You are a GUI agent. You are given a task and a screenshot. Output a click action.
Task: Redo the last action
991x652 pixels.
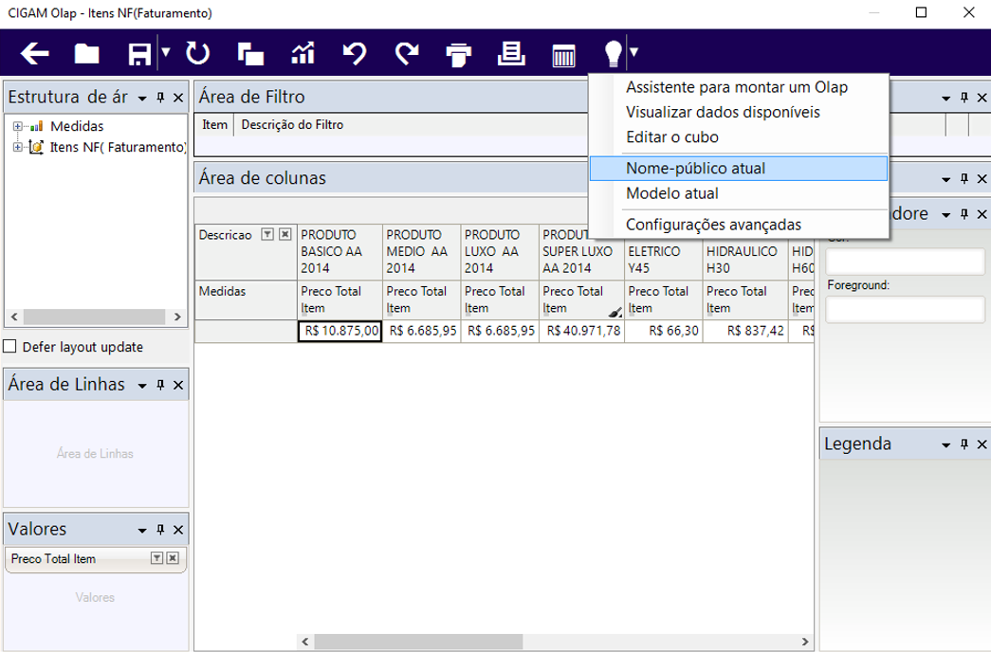coord(407,54)
